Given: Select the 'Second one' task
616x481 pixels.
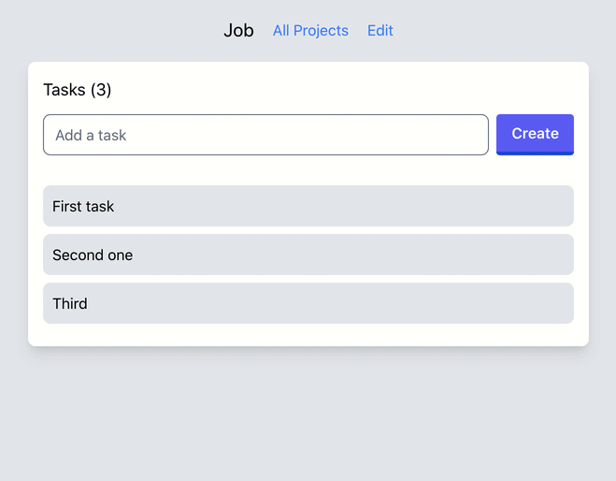Looking at the screenshot, I should [x=308, y=255].
